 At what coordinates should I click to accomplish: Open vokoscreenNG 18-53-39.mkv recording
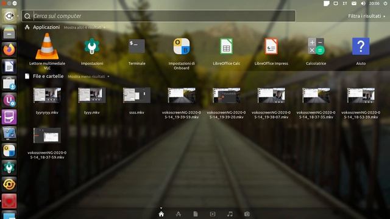coord(361,96)
